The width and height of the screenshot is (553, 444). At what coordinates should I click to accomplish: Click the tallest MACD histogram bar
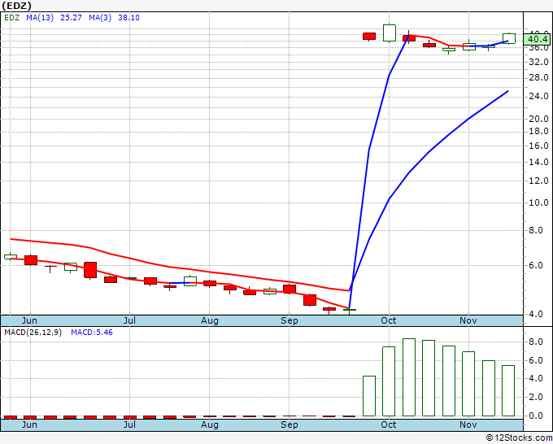coord(409,377)
